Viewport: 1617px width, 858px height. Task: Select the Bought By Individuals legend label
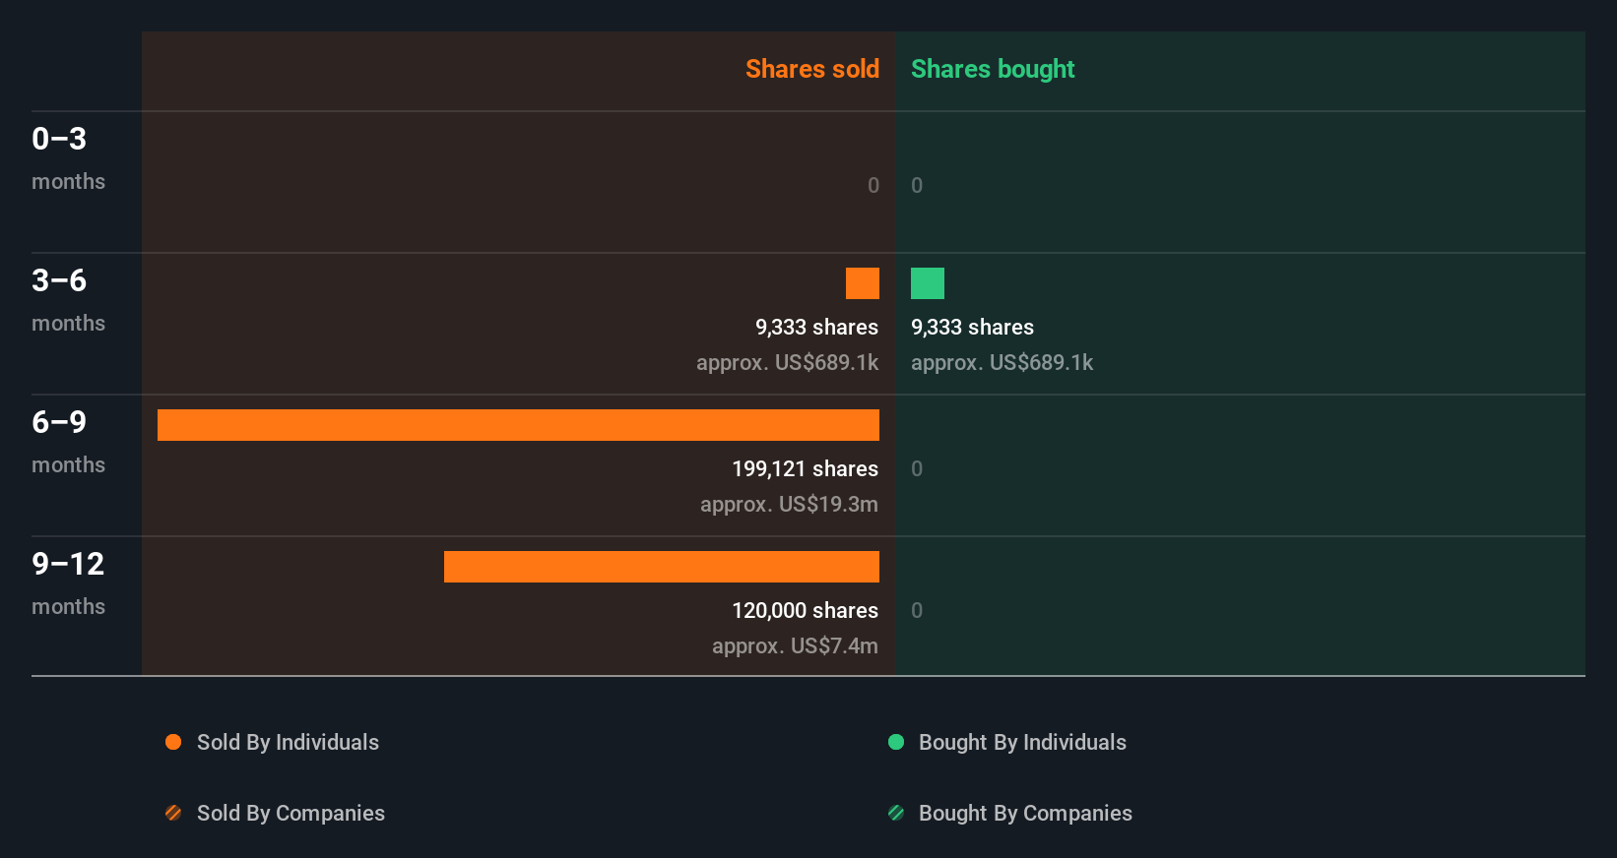1022,743
